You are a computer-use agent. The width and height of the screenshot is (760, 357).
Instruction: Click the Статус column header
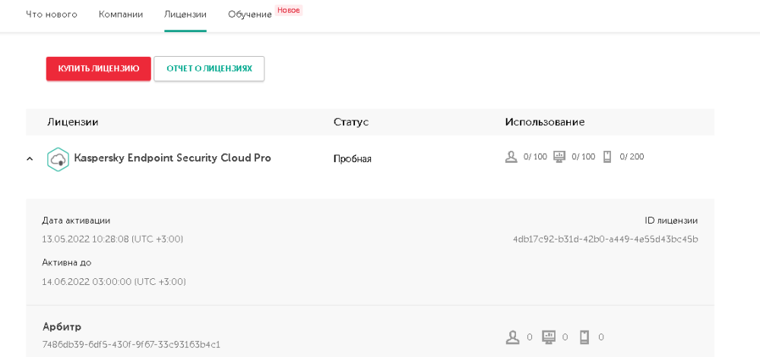350,122
